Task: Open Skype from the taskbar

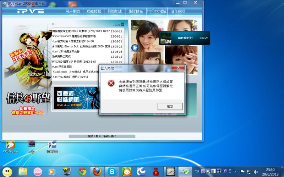Action: 112,172
